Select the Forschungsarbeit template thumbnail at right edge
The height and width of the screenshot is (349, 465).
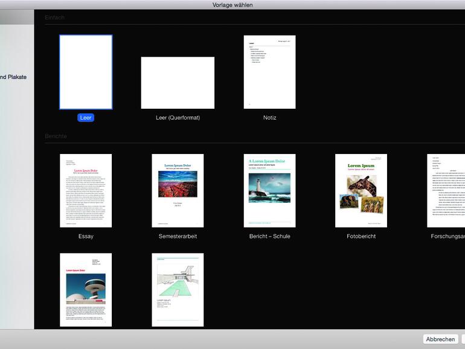pos(446,190)
